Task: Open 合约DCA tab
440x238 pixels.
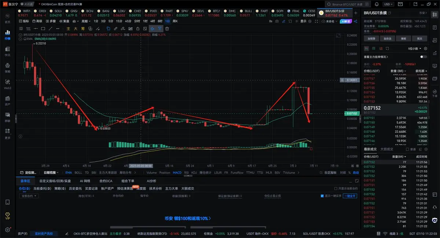Action: [x=106, y=181]
